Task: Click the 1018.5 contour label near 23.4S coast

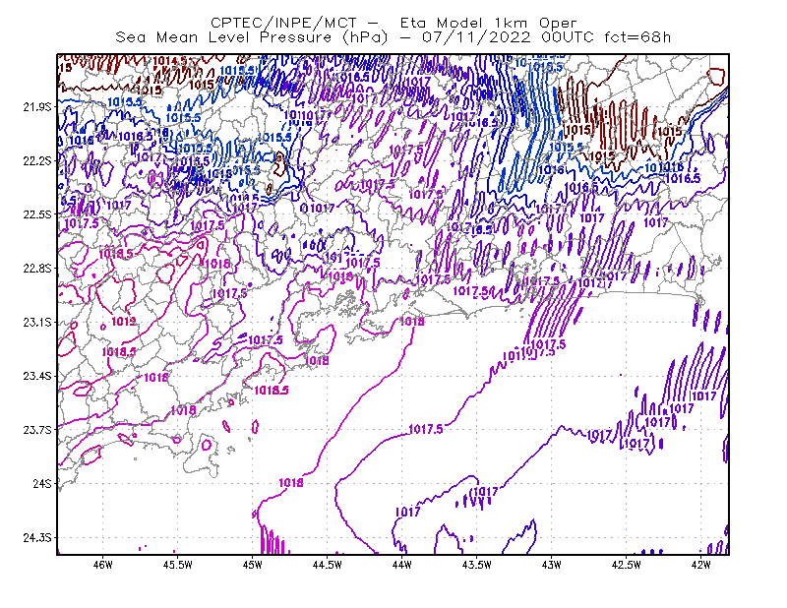Action: (272, 391)
